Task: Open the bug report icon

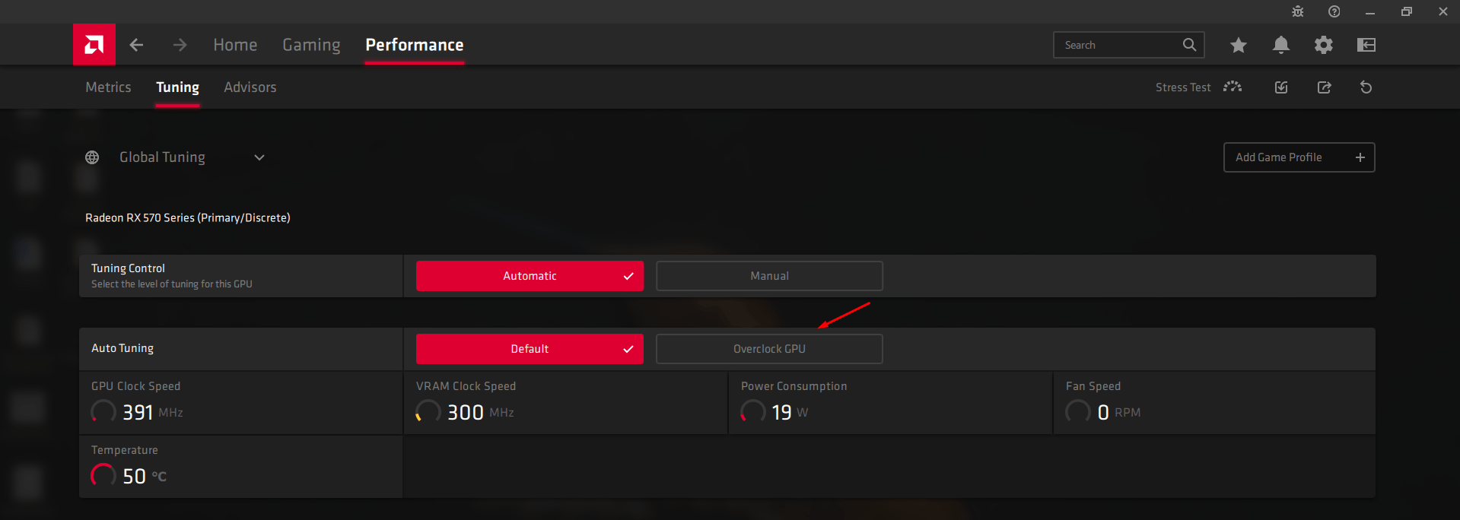Action: (1298, 11)
